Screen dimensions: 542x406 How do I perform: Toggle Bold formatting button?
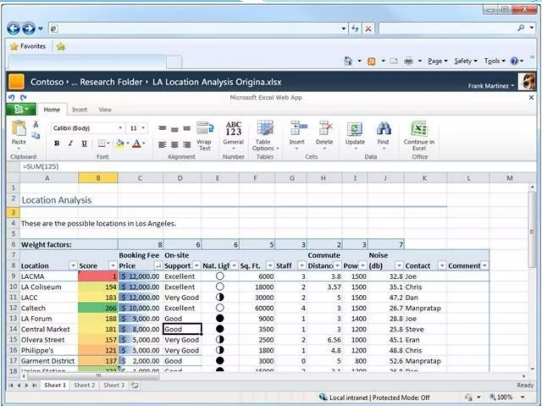click(x=57, y=144)
